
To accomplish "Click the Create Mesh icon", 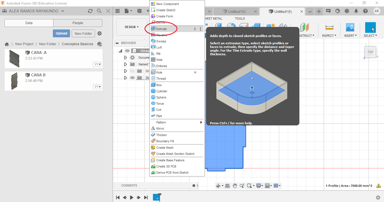I will pyautogui.click(x=153, y=148).
